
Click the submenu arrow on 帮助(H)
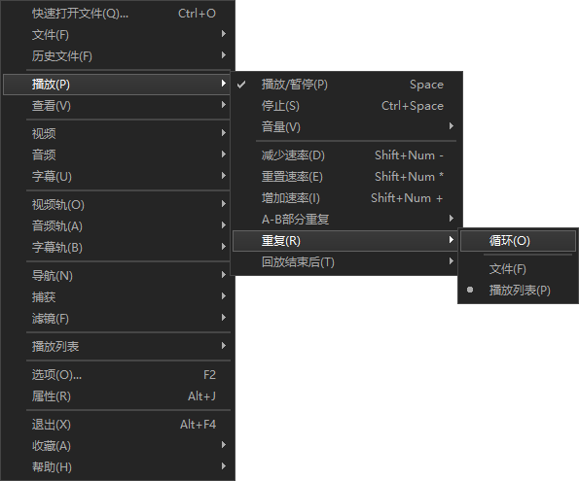[x=224, y=465]
